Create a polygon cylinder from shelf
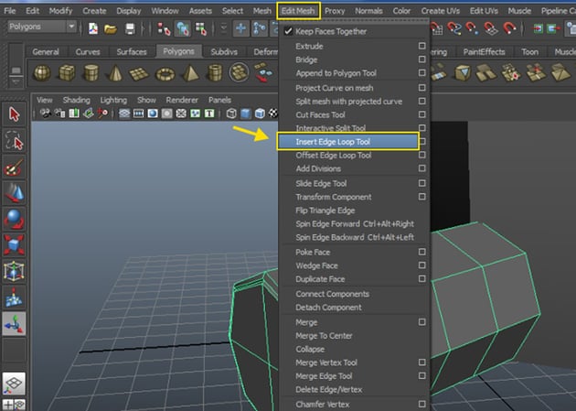The image size is (576, 411). [91, 72]
